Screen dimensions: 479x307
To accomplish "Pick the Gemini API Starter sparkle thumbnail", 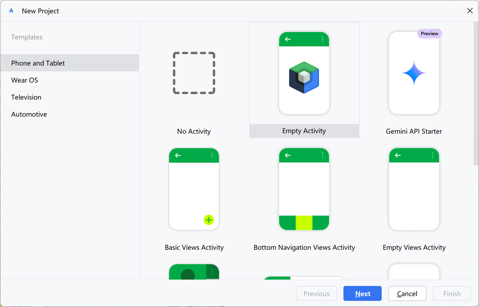I will 414,73.
